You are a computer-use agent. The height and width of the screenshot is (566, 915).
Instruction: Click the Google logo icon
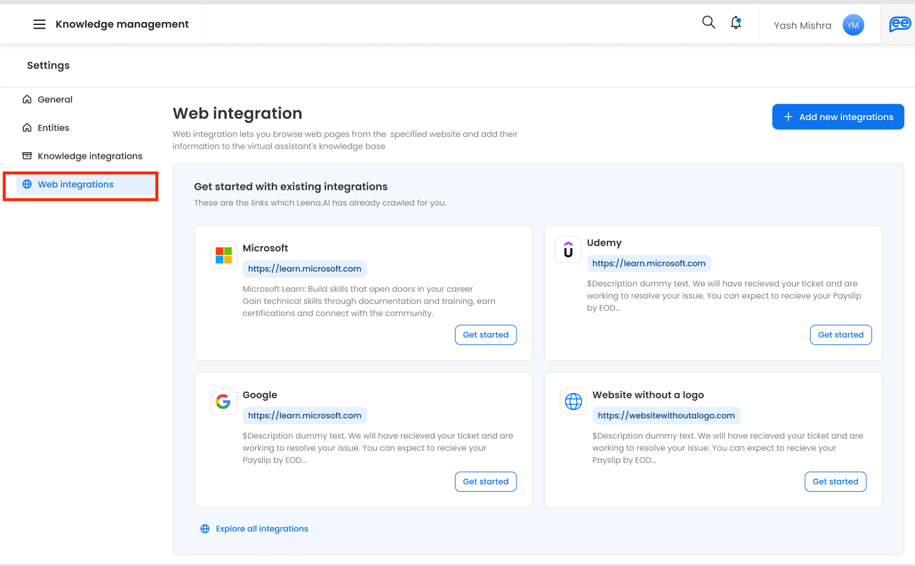(224, 402)
